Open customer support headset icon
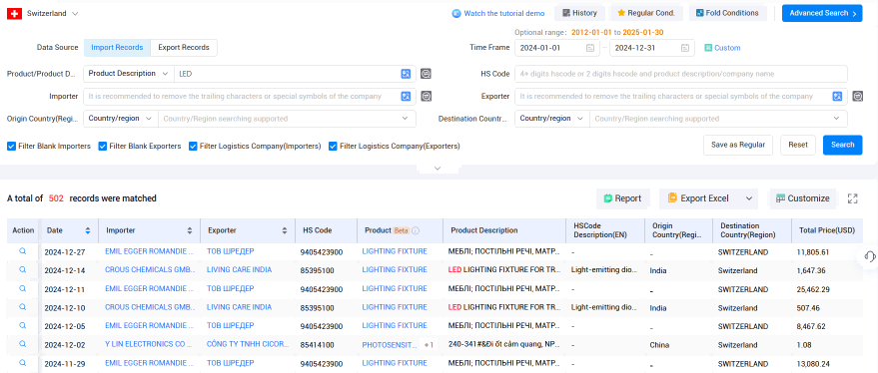This screenshot has width=878, height=373. point(869,255)
